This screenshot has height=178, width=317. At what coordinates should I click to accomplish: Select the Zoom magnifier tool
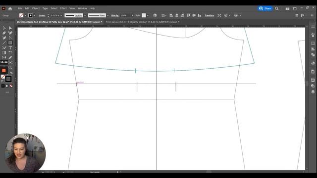[x=10, y=67]
